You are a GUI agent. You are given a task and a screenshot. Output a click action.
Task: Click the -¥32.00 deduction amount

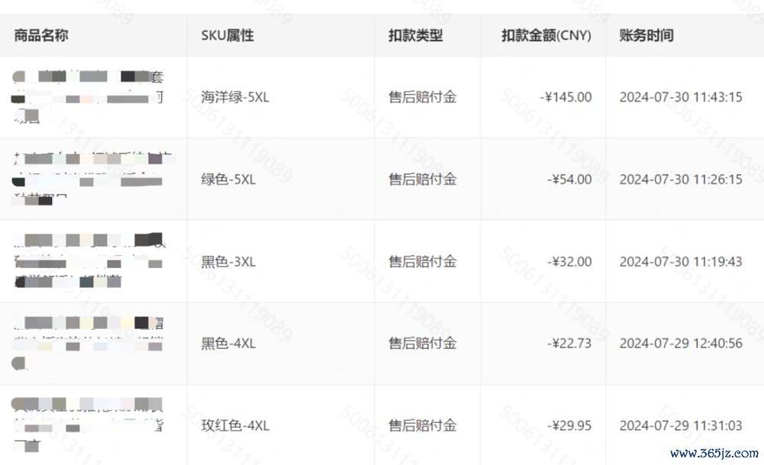pyautogui.click(x=569, y=262)
